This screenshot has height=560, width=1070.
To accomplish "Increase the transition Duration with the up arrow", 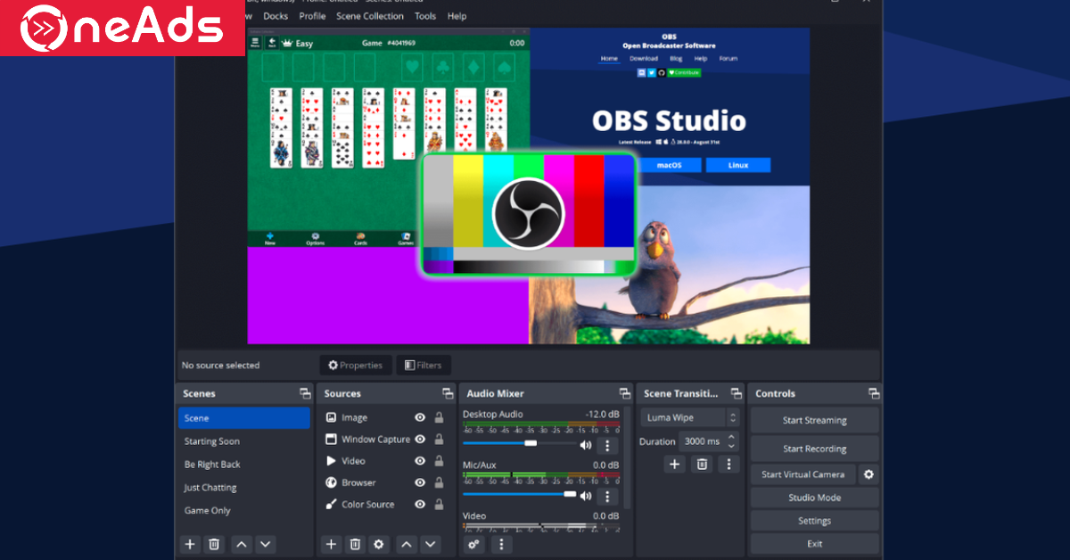I will point(732,437).
